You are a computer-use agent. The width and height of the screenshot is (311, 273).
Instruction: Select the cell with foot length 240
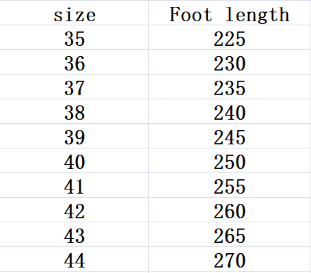tap(230, 112)
